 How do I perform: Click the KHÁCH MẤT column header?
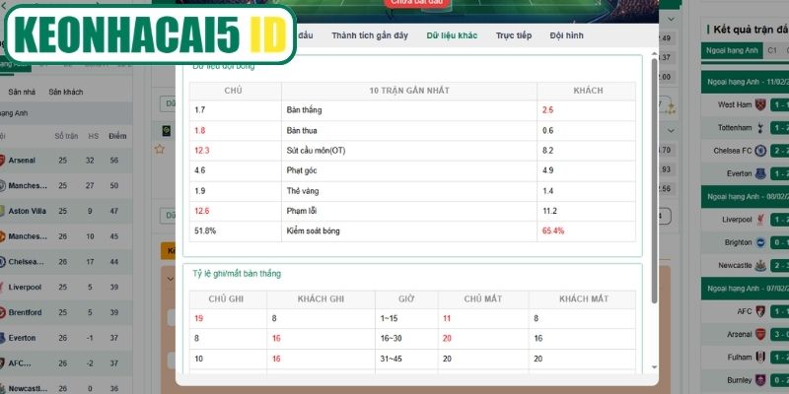(584, 299)
